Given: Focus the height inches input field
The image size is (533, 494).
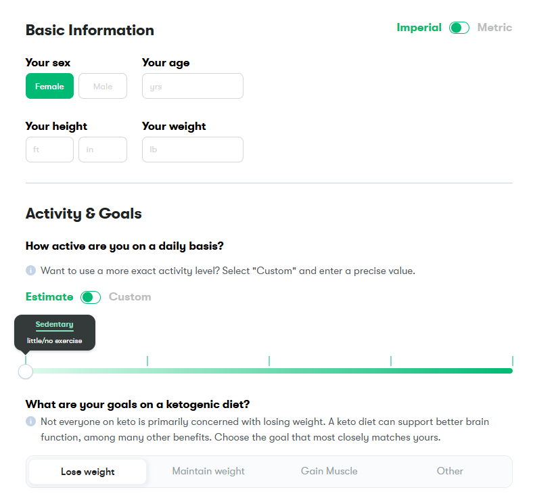Looking at the screenshot, I should click(x=103, y=150).
